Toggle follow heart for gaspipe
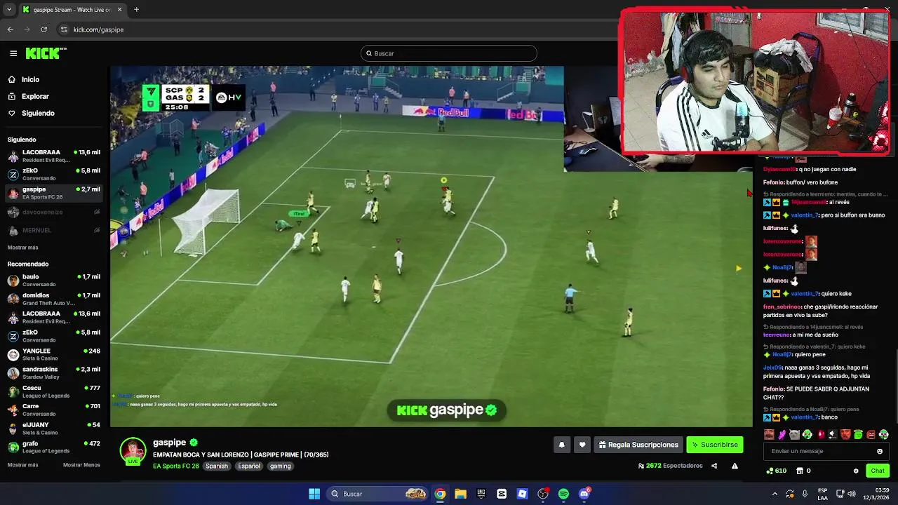This screenshot has width=898, height=505. pos(582,445)
